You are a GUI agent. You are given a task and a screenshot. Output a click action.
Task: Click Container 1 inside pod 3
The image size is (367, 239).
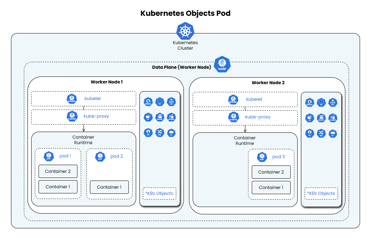pyautogui.click(x=271, y=188)
